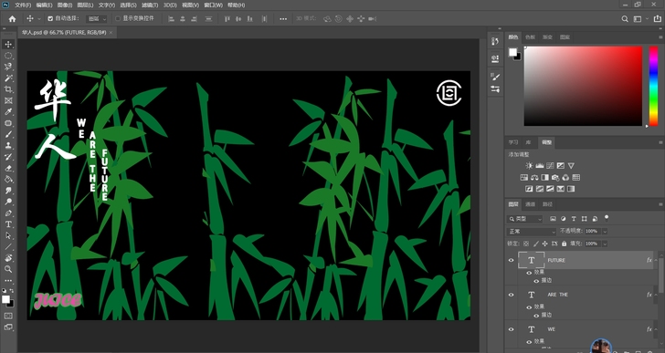Add a Hue/Saturation adjustment
Viewport: 665px width, 353px height.
tap(524, 177)
